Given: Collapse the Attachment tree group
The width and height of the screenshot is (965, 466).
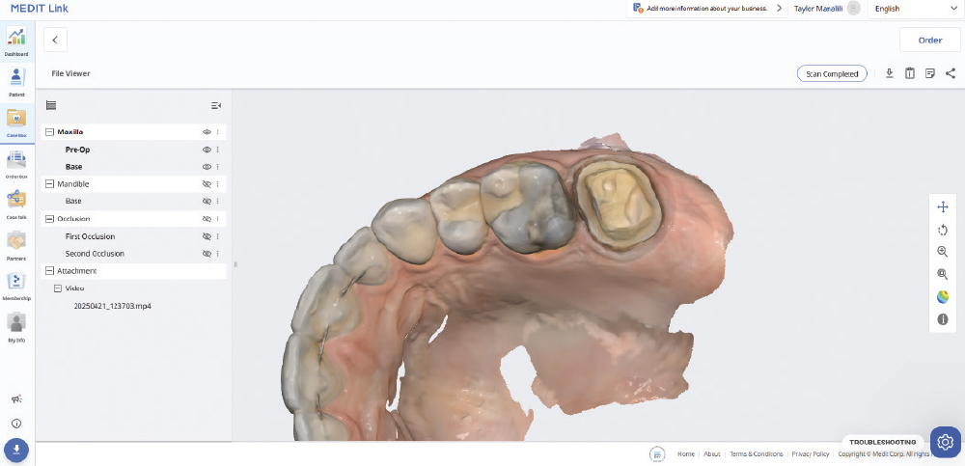Looking at the screenshot, I should coord(49,271).
